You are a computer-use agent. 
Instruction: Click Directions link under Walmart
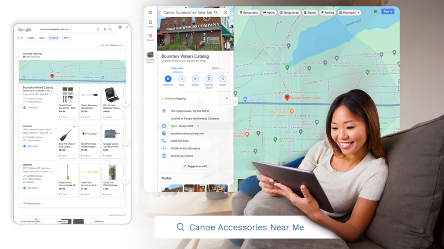click(30, 188)
